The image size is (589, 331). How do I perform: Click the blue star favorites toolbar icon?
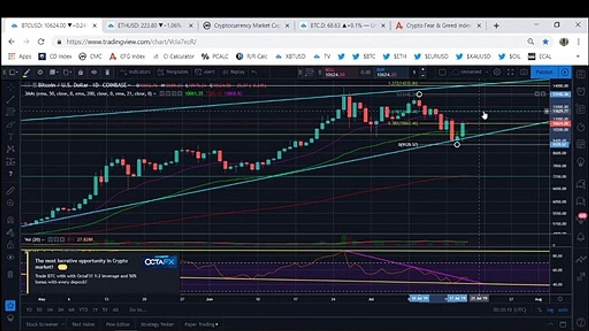coord(10,305)
